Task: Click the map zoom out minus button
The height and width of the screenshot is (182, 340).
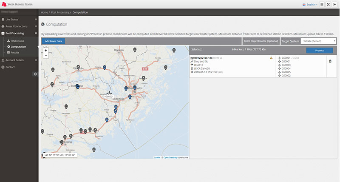Action: pos(46,56)
